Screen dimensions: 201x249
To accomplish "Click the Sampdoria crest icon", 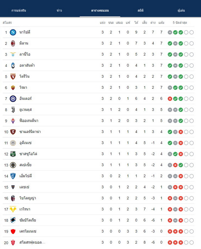I will point(13,220).
